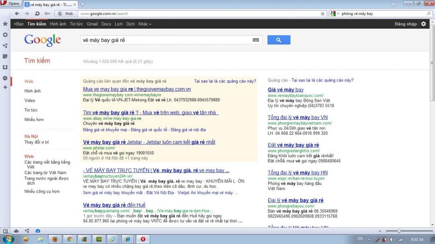Go back using the back arrow
This screenshot has height=244, width=435.
coord(17,13)
